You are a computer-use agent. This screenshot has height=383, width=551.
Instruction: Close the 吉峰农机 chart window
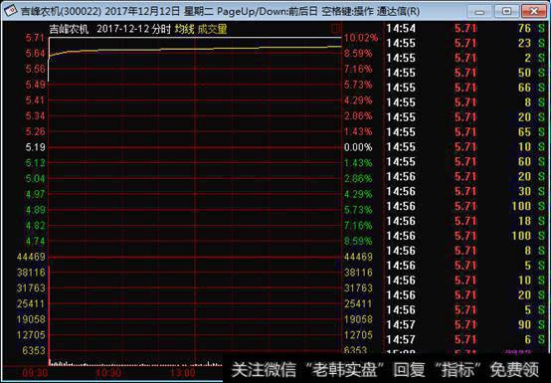533,12
